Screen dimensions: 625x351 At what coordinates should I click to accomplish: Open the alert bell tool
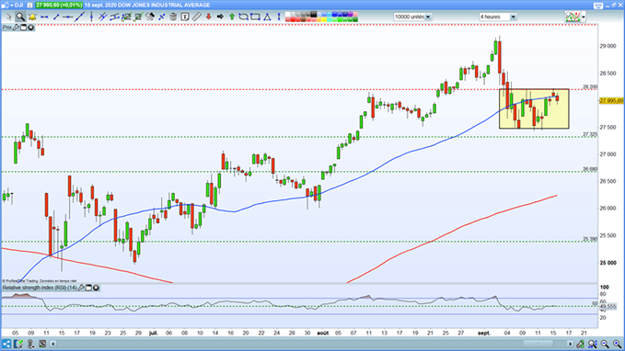click(x=32, y=17)
